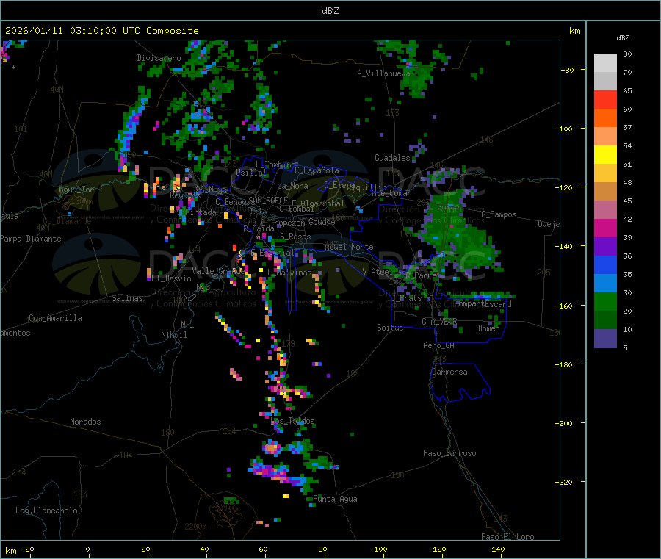Click the Paso_El_Loro label

[508, 537]
